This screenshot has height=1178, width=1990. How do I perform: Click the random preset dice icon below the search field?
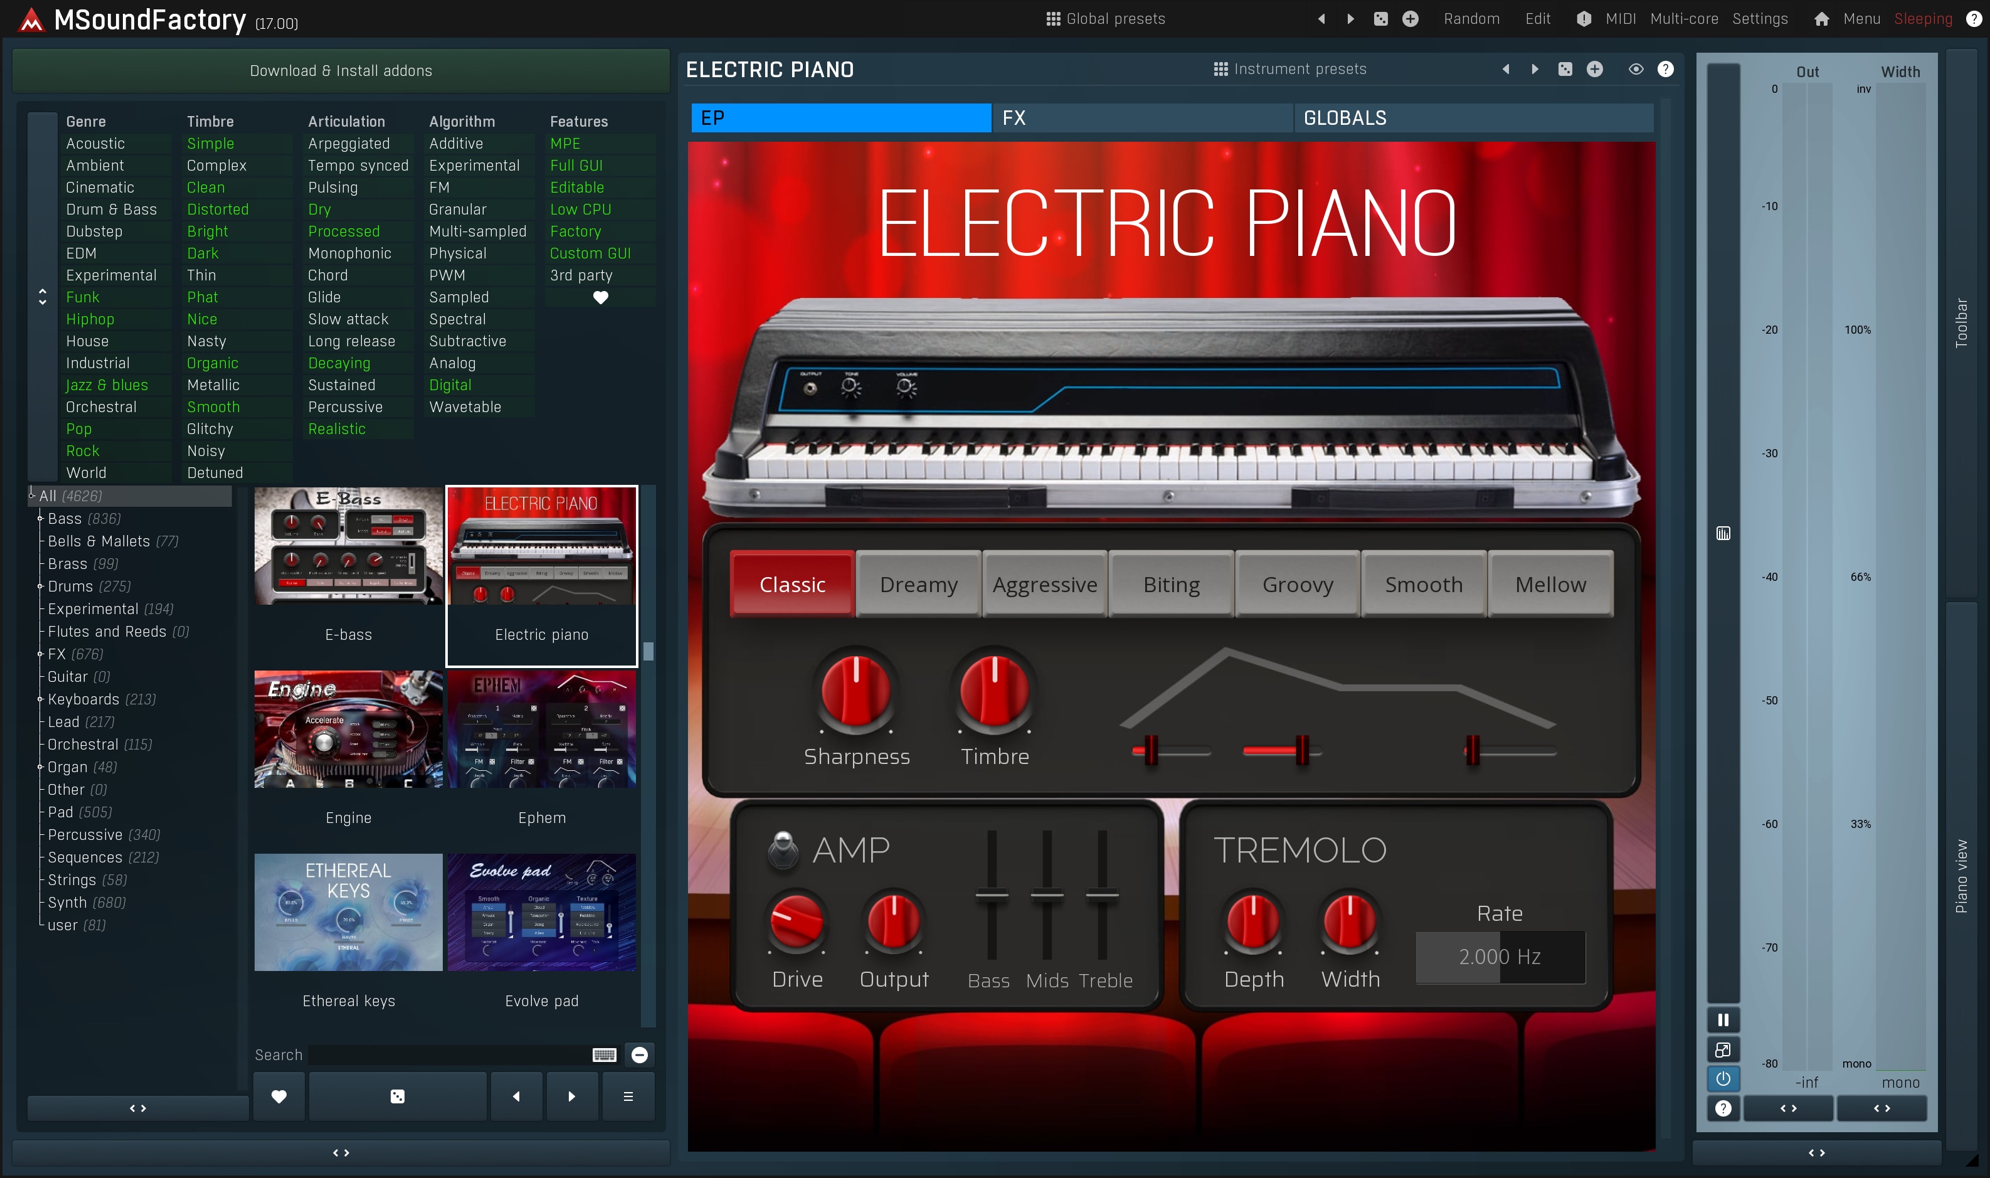(398, 1096)
